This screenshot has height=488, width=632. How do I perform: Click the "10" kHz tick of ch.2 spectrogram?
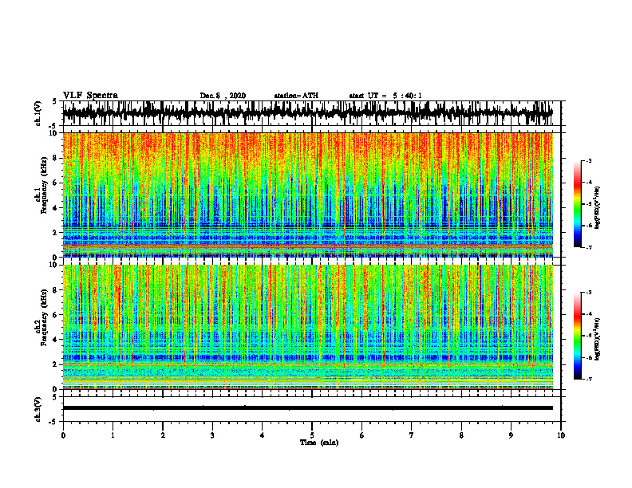[55, 265]
